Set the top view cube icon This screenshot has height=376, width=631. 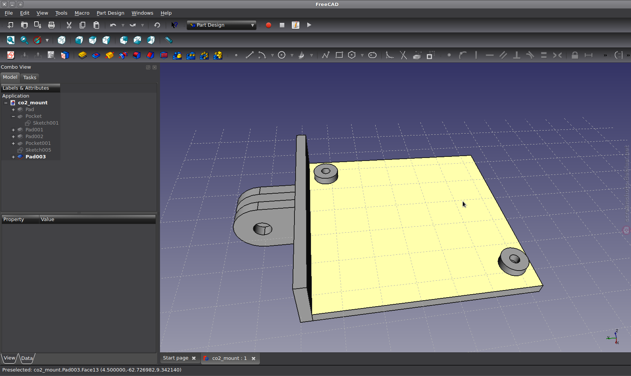click(92, 40)
